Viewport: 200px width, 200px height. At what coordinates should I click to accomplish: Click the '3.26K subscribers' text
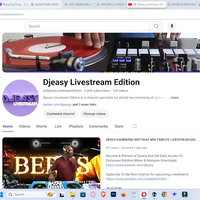[x=97, y=91]
